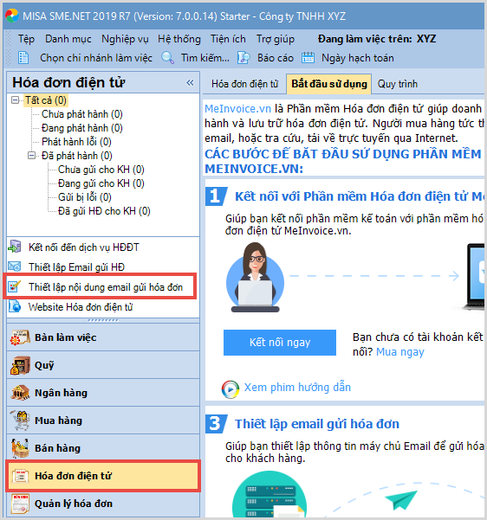The image size is (487, 520).
Task: Select Gửi bị lỗi (0)
Action: pos(85,197)
